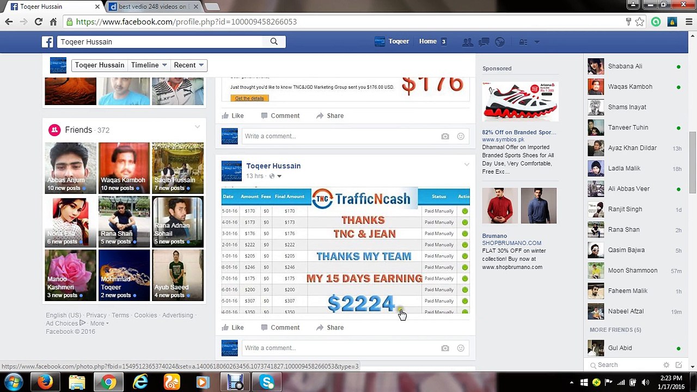The height and width of the screenshot is (392, 697).
Task: Chat with Shabana Ali
Action: 635,66
